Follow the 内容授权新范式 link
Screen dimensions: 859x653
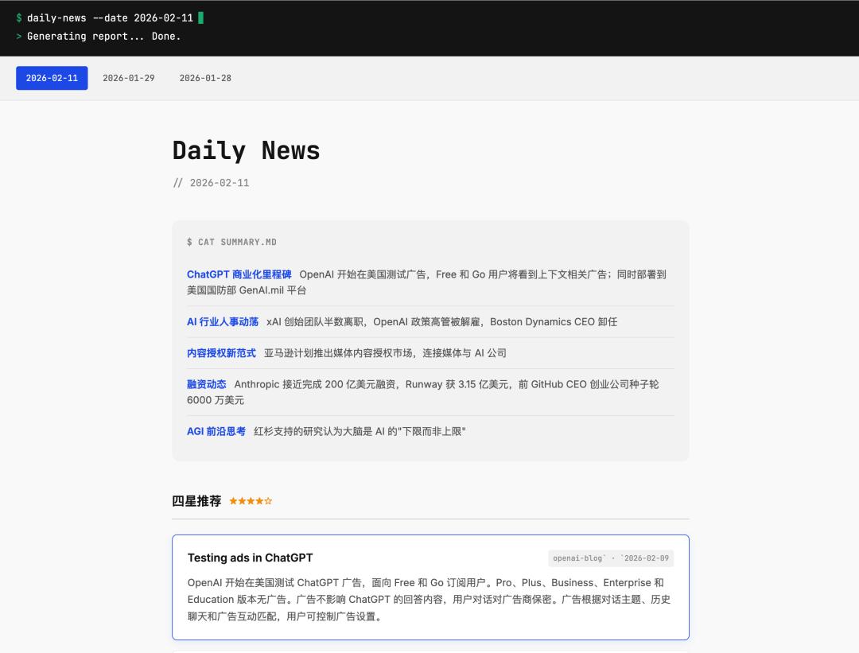[x=221, y=353]
